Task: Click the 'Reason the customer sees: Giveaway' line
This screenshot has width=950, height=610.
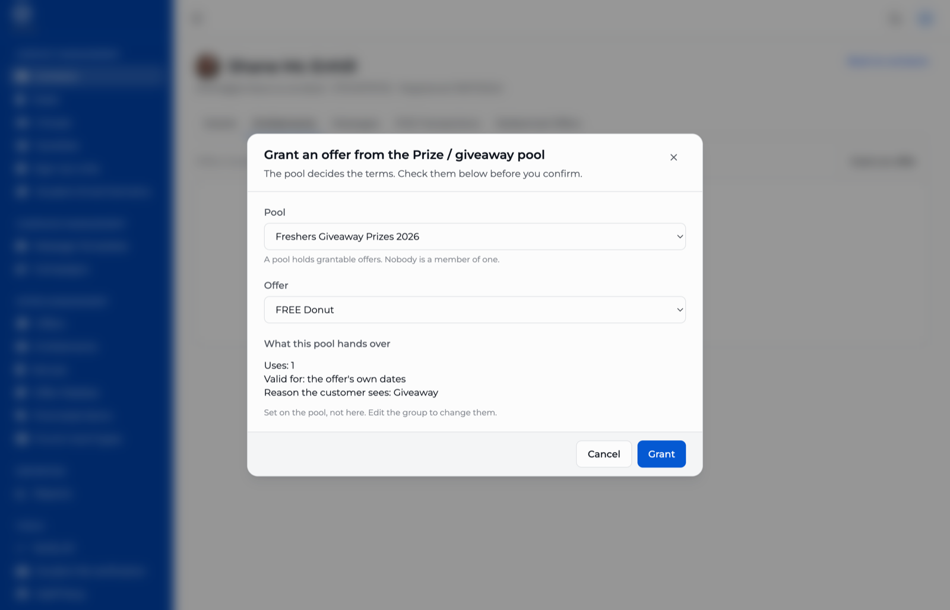Action: pyautogui.click(x=351, y=392)
